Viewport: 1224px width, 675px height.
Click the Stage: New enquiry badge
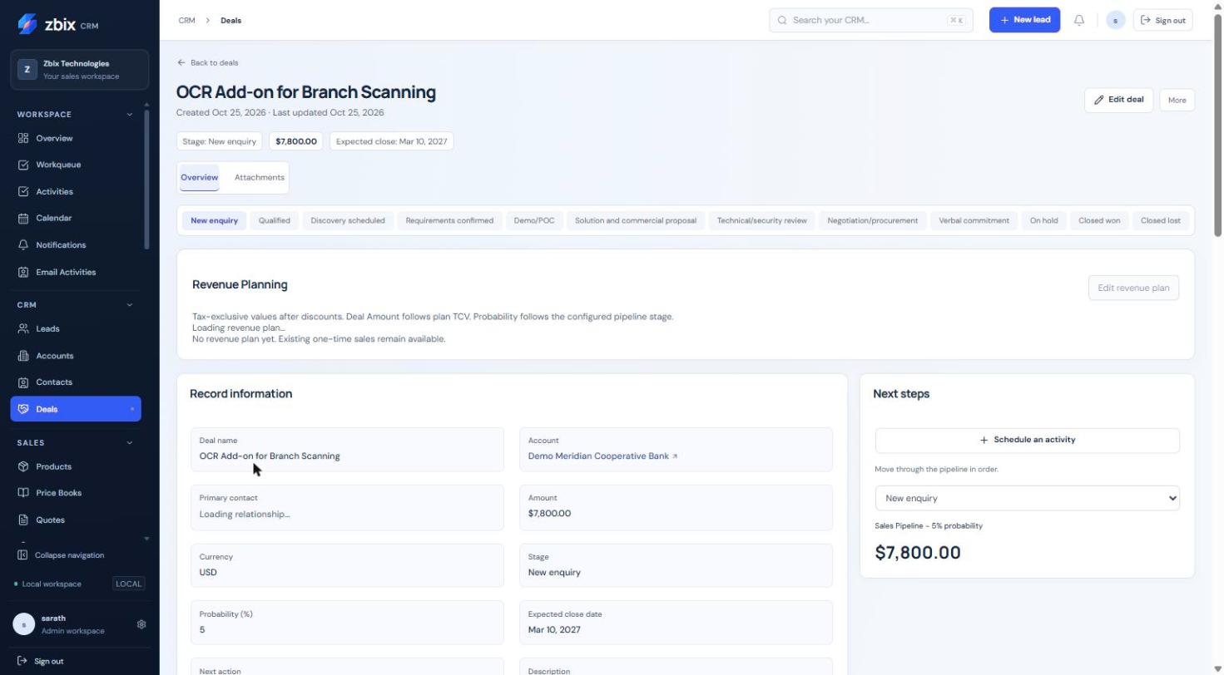tap(220, 141)
